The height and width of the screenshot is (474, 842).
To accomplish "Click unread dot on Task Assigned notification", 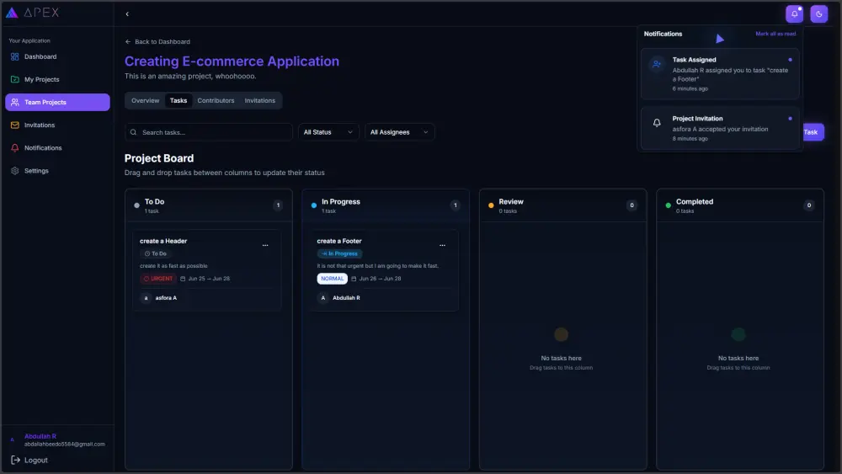I will click(x=790, y=60).
